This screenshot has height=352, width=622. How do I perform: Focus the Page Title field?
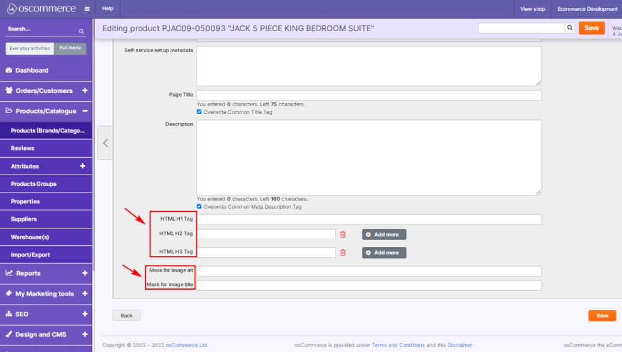point(369,95)
